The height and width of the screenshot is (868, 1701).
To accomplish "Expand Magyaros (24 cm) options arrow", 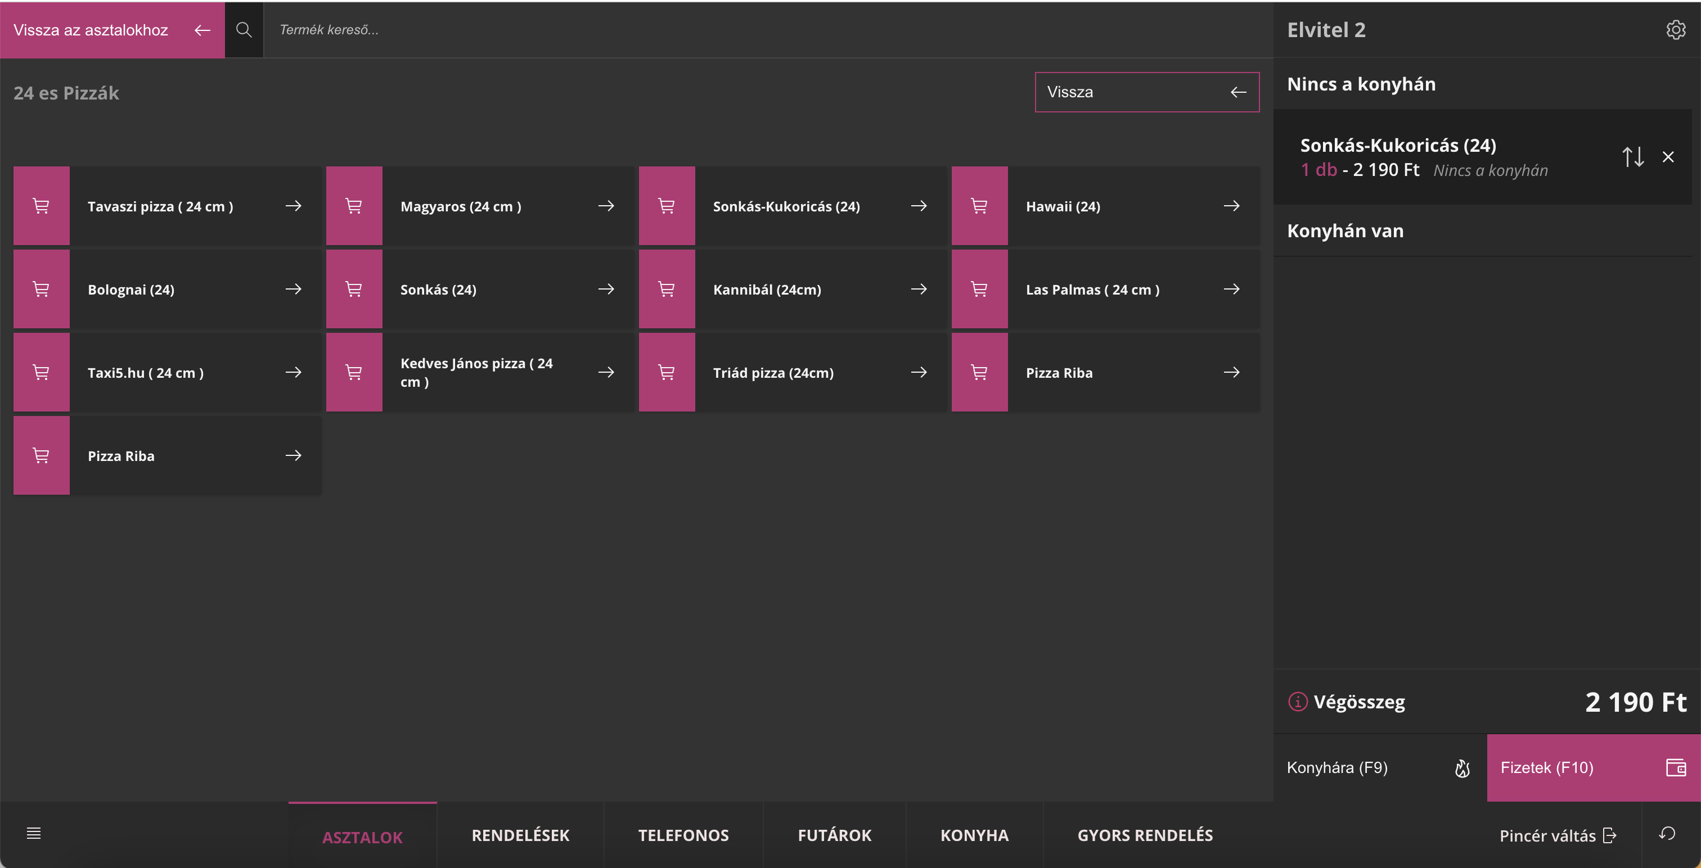I will pos(605,206).
